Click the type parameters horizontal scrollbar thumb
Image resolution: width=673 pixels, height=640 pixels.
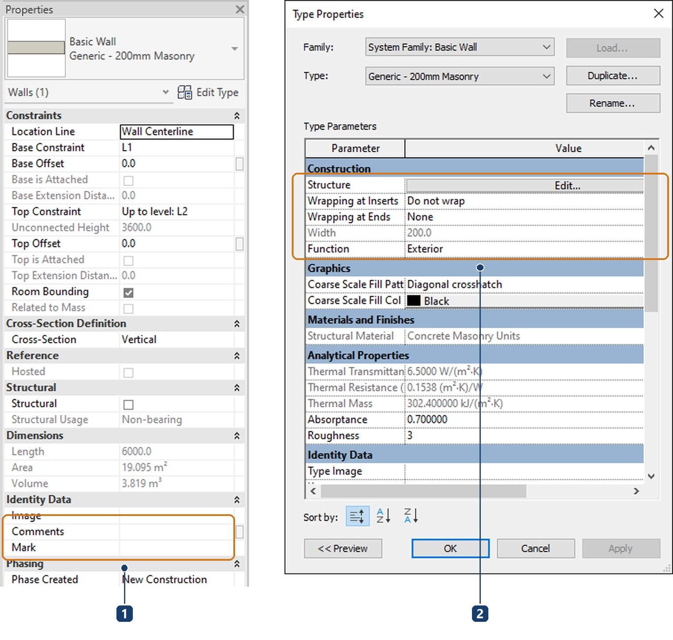click(423, 491)
